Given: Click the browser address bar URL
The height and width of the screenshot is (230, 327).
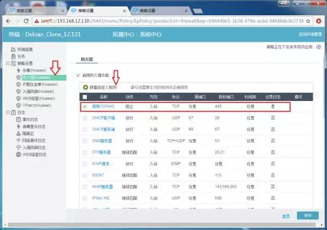Looking at the screenshot, I should point(173,21).
